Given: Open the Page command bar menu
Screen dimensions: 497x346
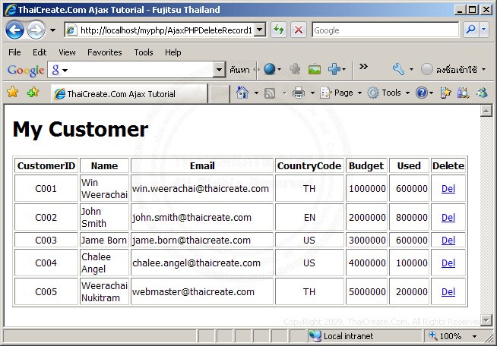Looking at the screenshot, I should (x=340, y=93).
